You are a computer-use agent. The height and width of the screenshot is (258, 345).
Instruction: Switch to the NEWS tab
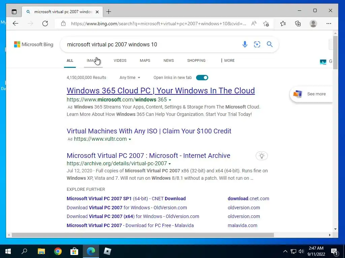point(168,60)
